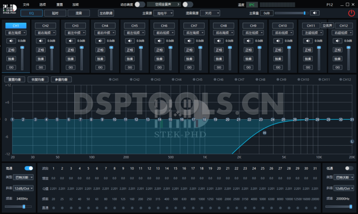Click the link icon under CH9
The width and height of the screenshot is (358, 214).
pyautogui.click(x=248, y=67)
